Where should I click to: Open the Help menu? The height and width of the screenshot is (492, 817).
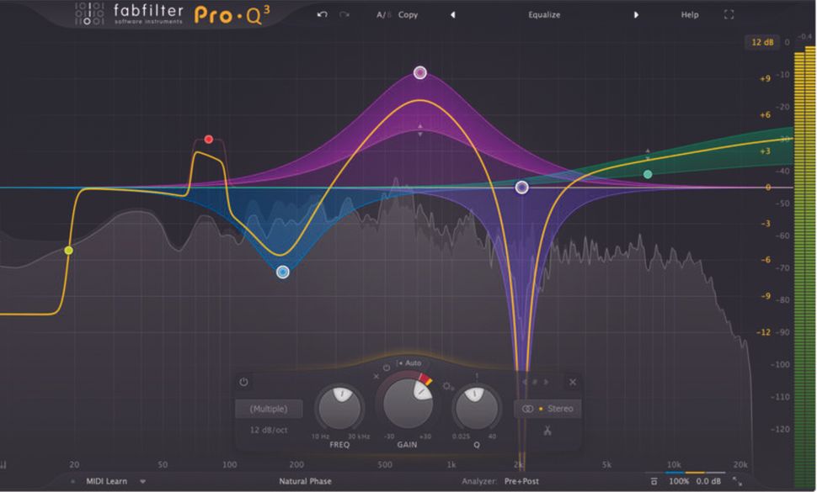tap(689, 14)
